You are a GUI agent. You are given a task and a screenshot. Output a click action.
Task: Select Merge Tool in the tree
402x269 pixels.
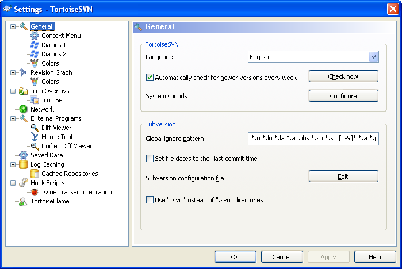[57, 137]
